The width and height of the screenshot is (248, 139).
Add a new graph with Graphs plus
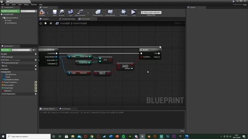(36, 54)
